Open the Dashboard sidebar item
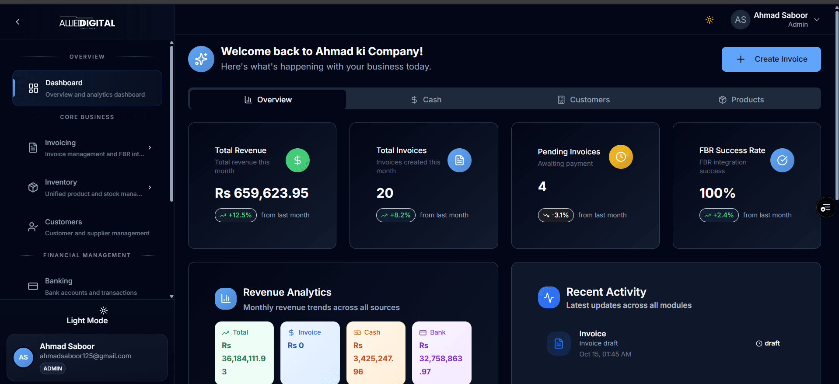This screenshot has height=384, width=839. pos(87,88)
